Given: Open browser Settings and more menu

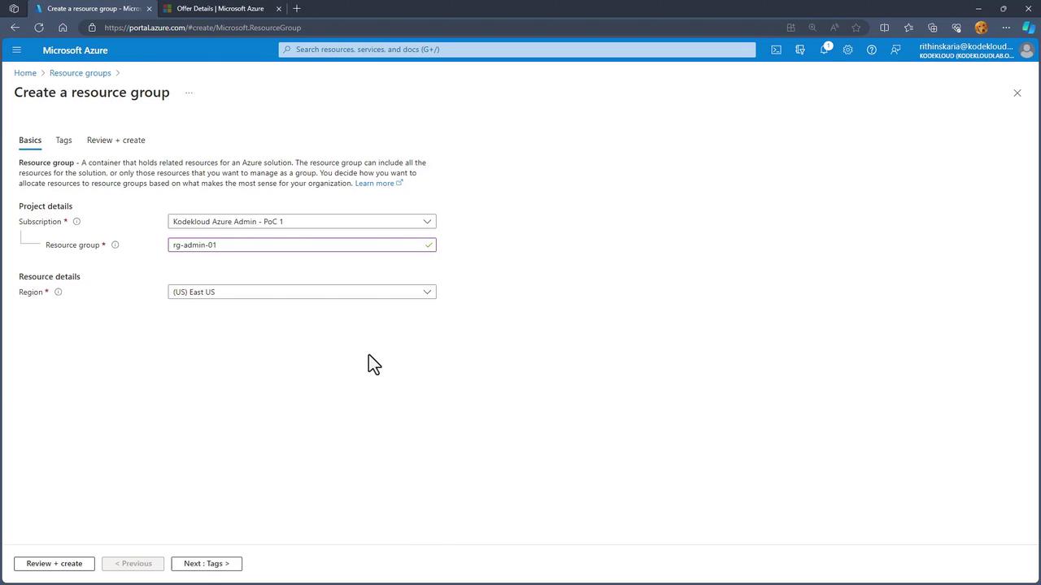Looking at the screenshot, I should click(x=1006, y=28).
